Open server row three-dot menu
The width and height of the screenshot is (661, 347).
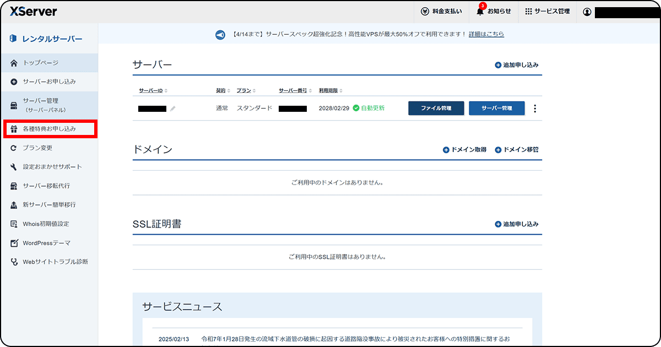pos(535,109)
